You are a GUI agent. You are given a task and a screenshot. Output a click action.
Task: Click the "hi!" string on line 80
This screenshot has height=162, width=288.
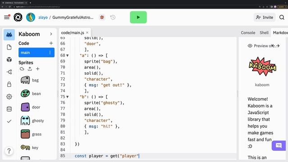107,126
